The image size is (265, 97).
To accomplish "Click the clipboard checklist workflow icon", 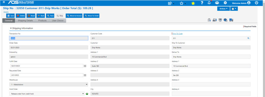I will [209, 20].
